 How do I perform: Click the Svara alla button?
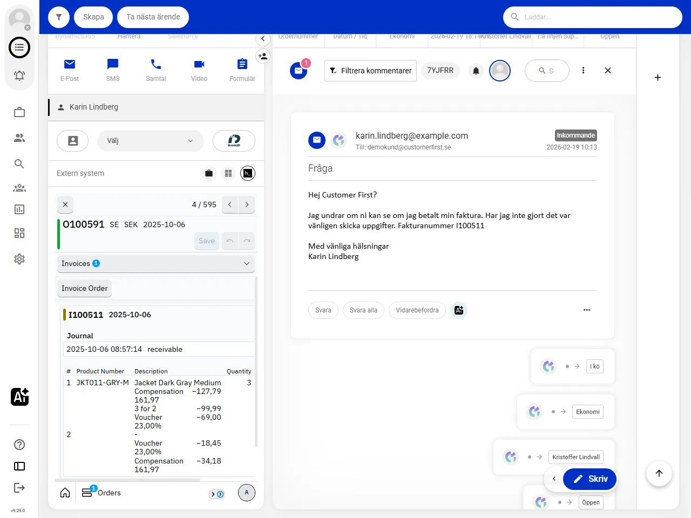(x=363, y=310)
